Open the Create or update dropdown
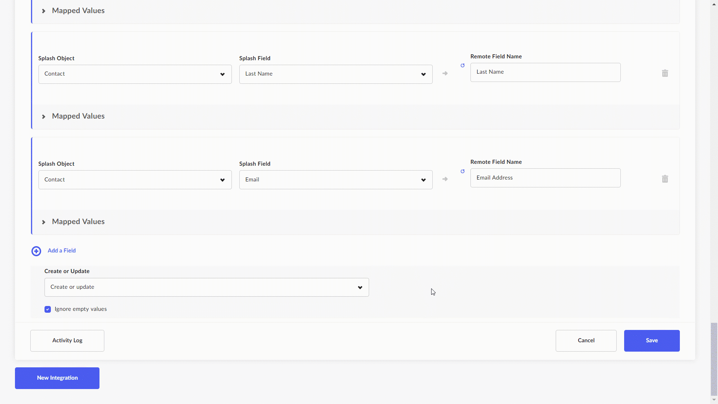The image size is (718, 404). [x=206, y=287]
